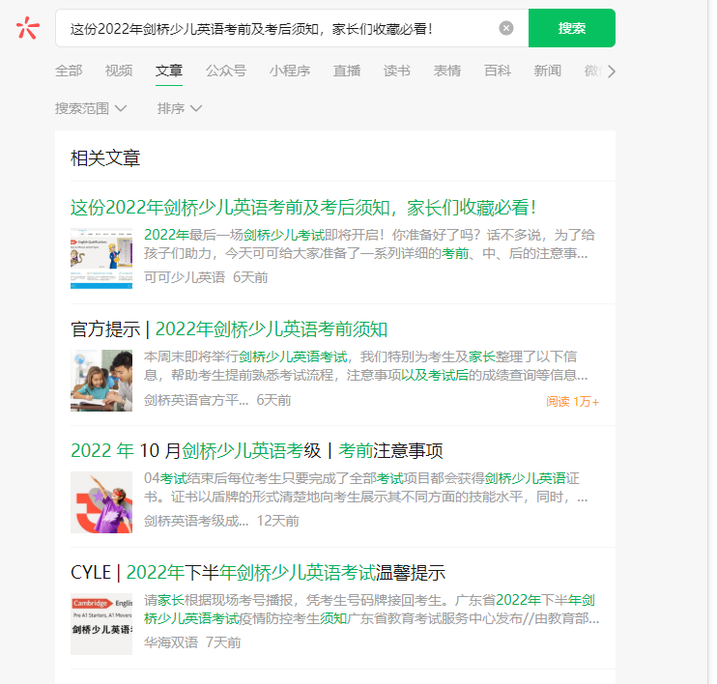Click the thumbnail of students studying
Viewport: 717px width, 684px height.
click(101, 381)
